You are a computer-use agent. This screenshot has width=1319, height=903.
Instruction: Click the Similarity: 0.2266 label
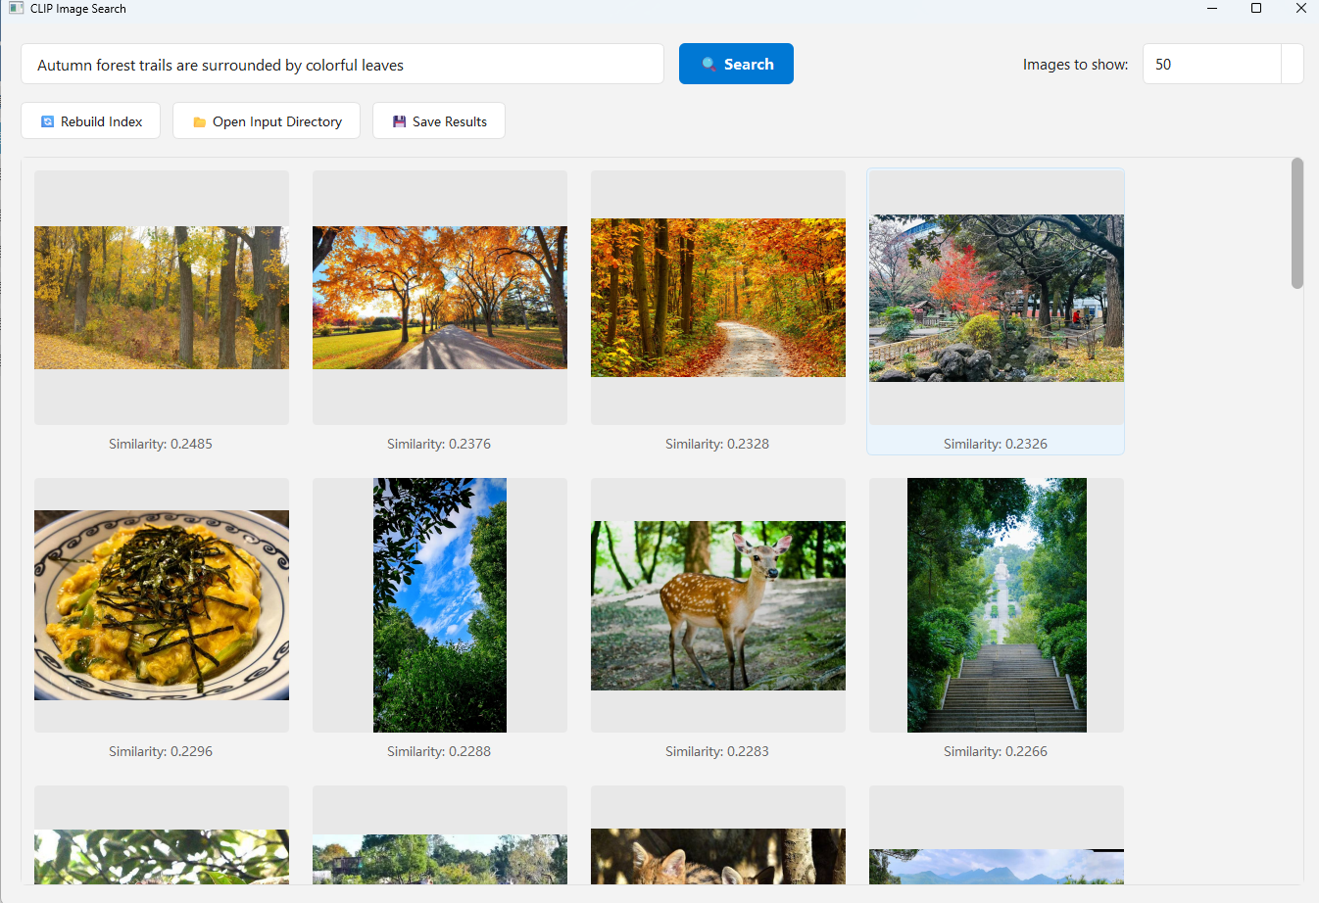[x=996, y=751]
